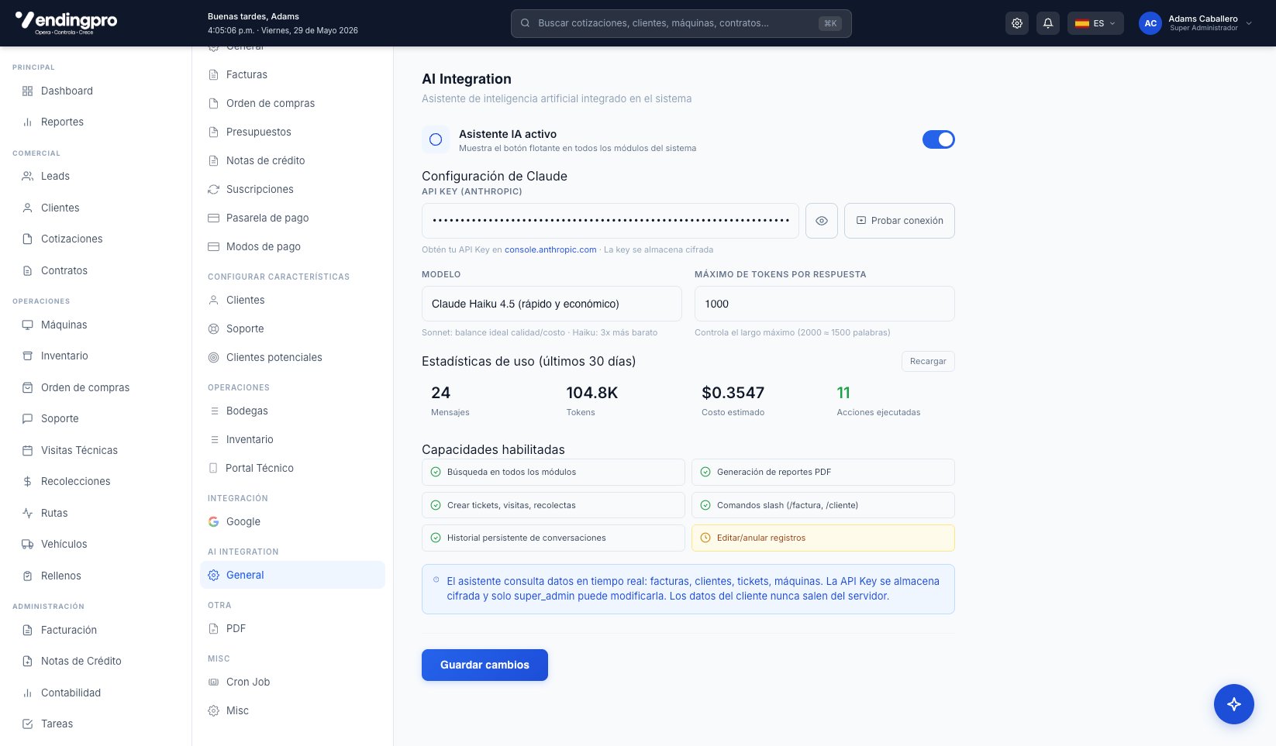Viewport: 1276px width, 746px height.
Task: Click Búsqueda en todos los módulos capability
Action: pyautogui.click(x=554, y=472)
